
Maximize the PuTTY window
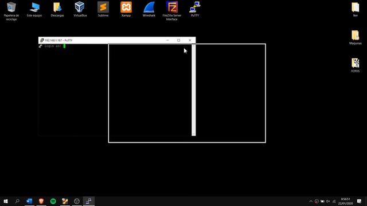pyautogui.click(x=178, y=40)
